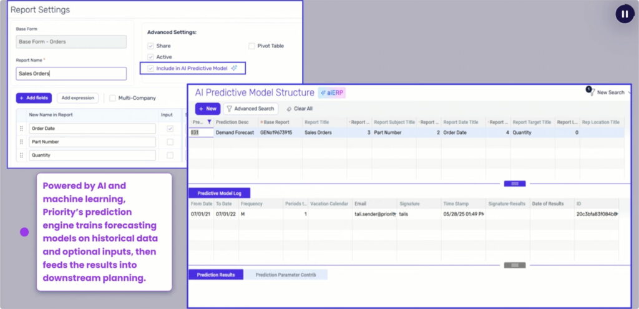
Task: Enable the Pivot Table checkbox
Action: coord(251,46)
